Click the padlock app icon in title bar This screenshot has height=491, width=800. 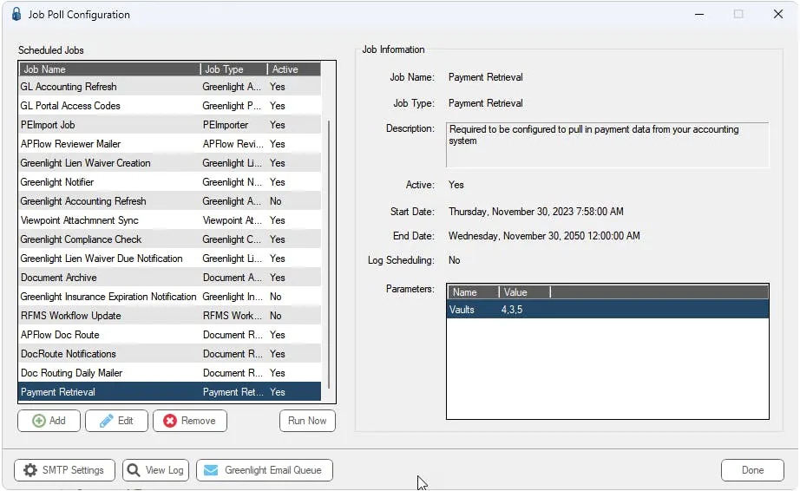16,14
